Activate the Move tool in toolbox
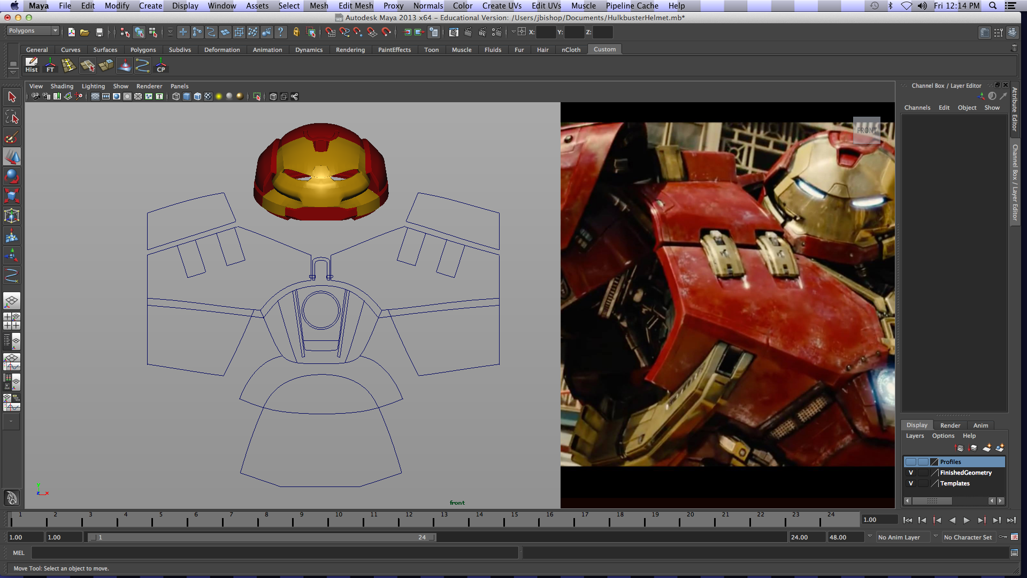1027x578 pixels. pos(12,157)
